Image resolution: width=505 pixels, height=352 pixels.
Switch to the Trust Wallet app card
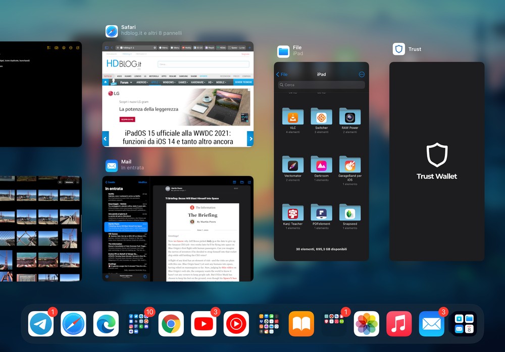tap(437, 161)
